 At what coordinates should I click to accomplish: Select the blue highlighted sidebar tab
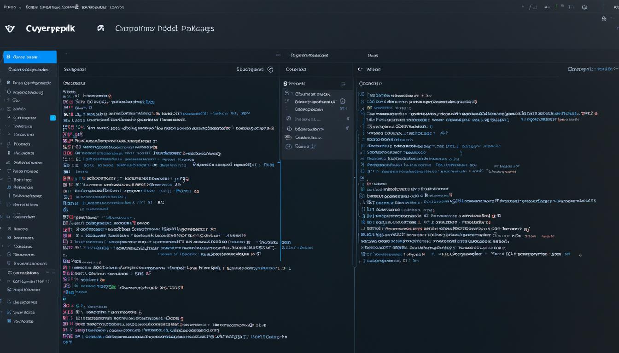[30, 57]
